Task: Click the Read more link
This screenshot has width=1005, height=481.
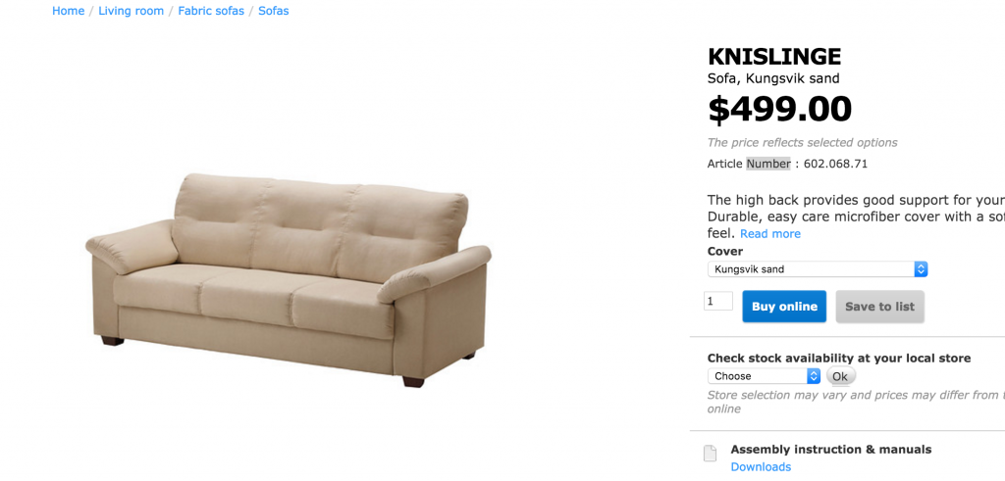Action: point(769,234)
